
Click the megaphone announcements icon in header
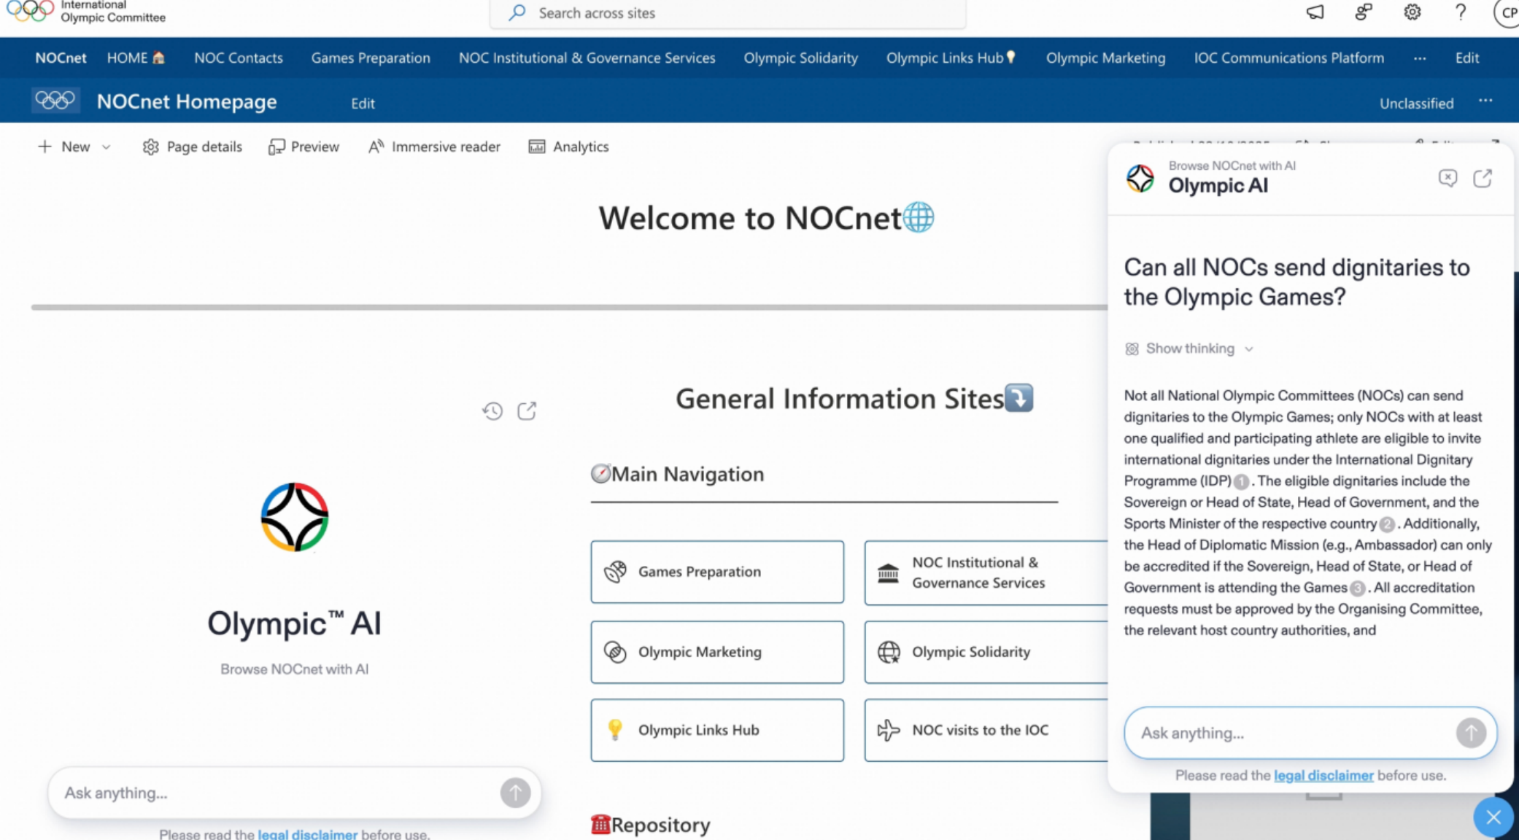pos(1315,12)
